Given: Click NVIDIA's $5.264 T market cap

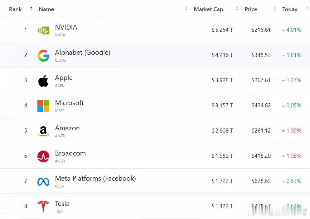Looking at the screenshot, I should tap(222, 30).
